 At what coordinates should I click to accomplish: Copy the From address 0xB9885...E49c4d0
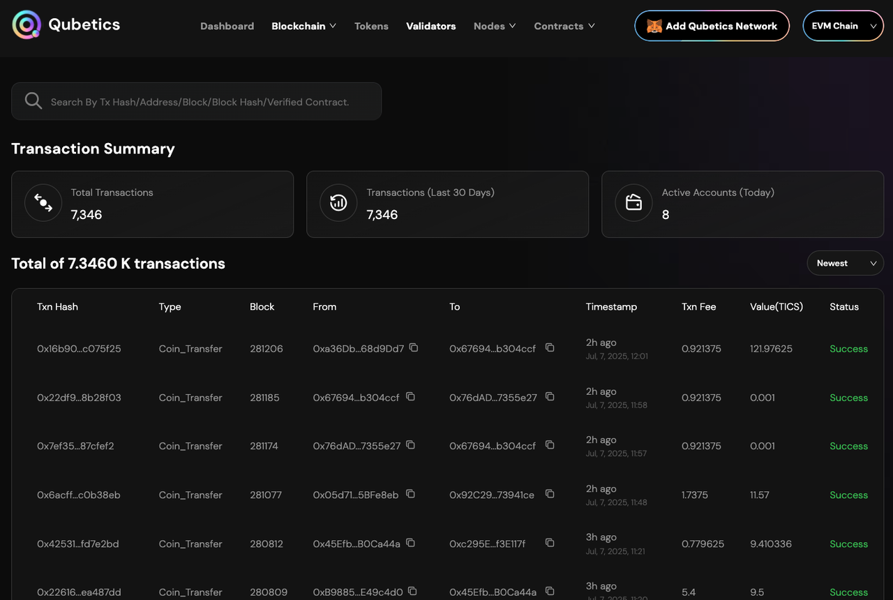pyautogui.click(x=412, y=591)
